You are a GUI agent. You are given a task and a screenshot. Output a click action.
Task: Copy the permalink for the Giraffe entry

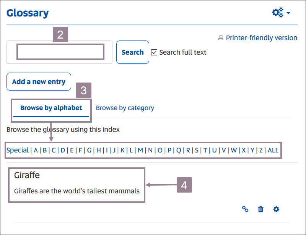pos(245,209)
